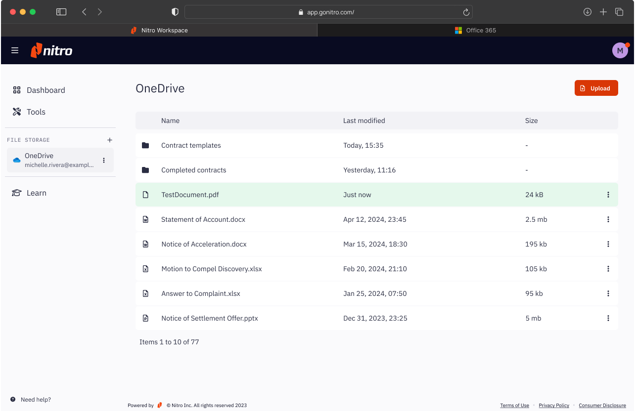Open the Privacy Policy link
Image resolution: width=635 pixels, height=411 pixels.
[x=554, y=406]
